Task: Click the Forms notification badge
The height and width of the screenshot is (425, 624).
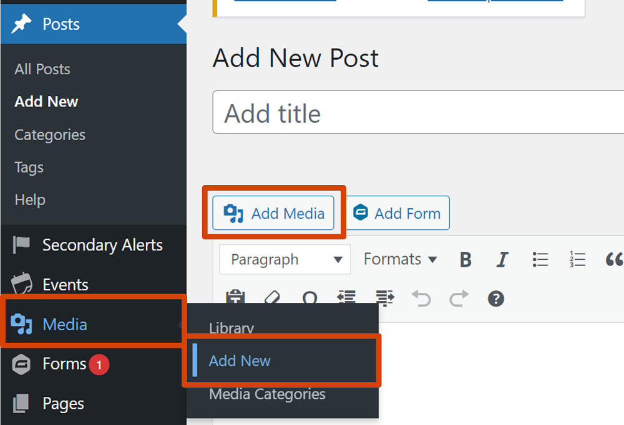Action: click(x=99, y=365)
